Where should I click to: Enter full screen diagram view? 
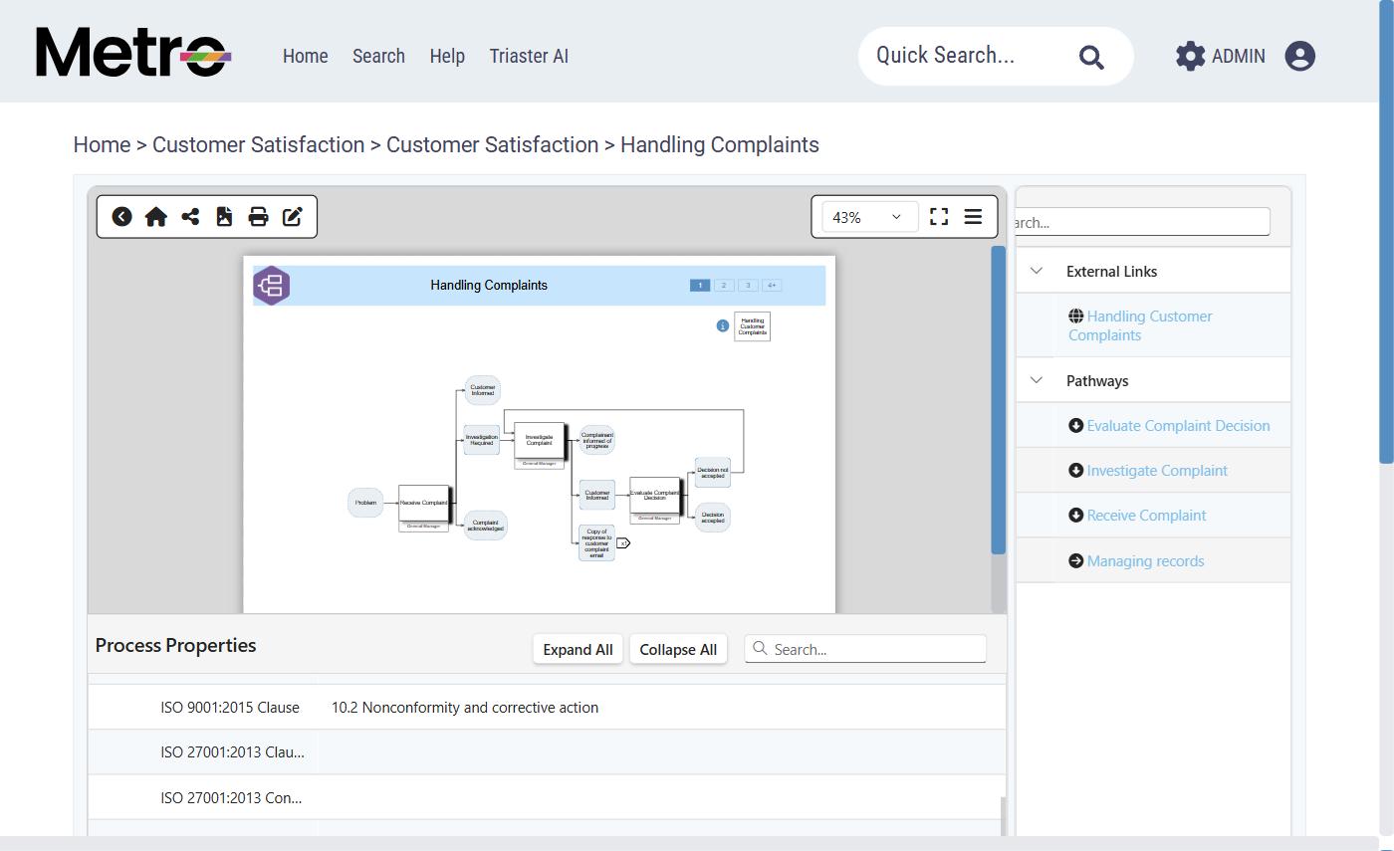pyautogui.click(x=939, y=217)
